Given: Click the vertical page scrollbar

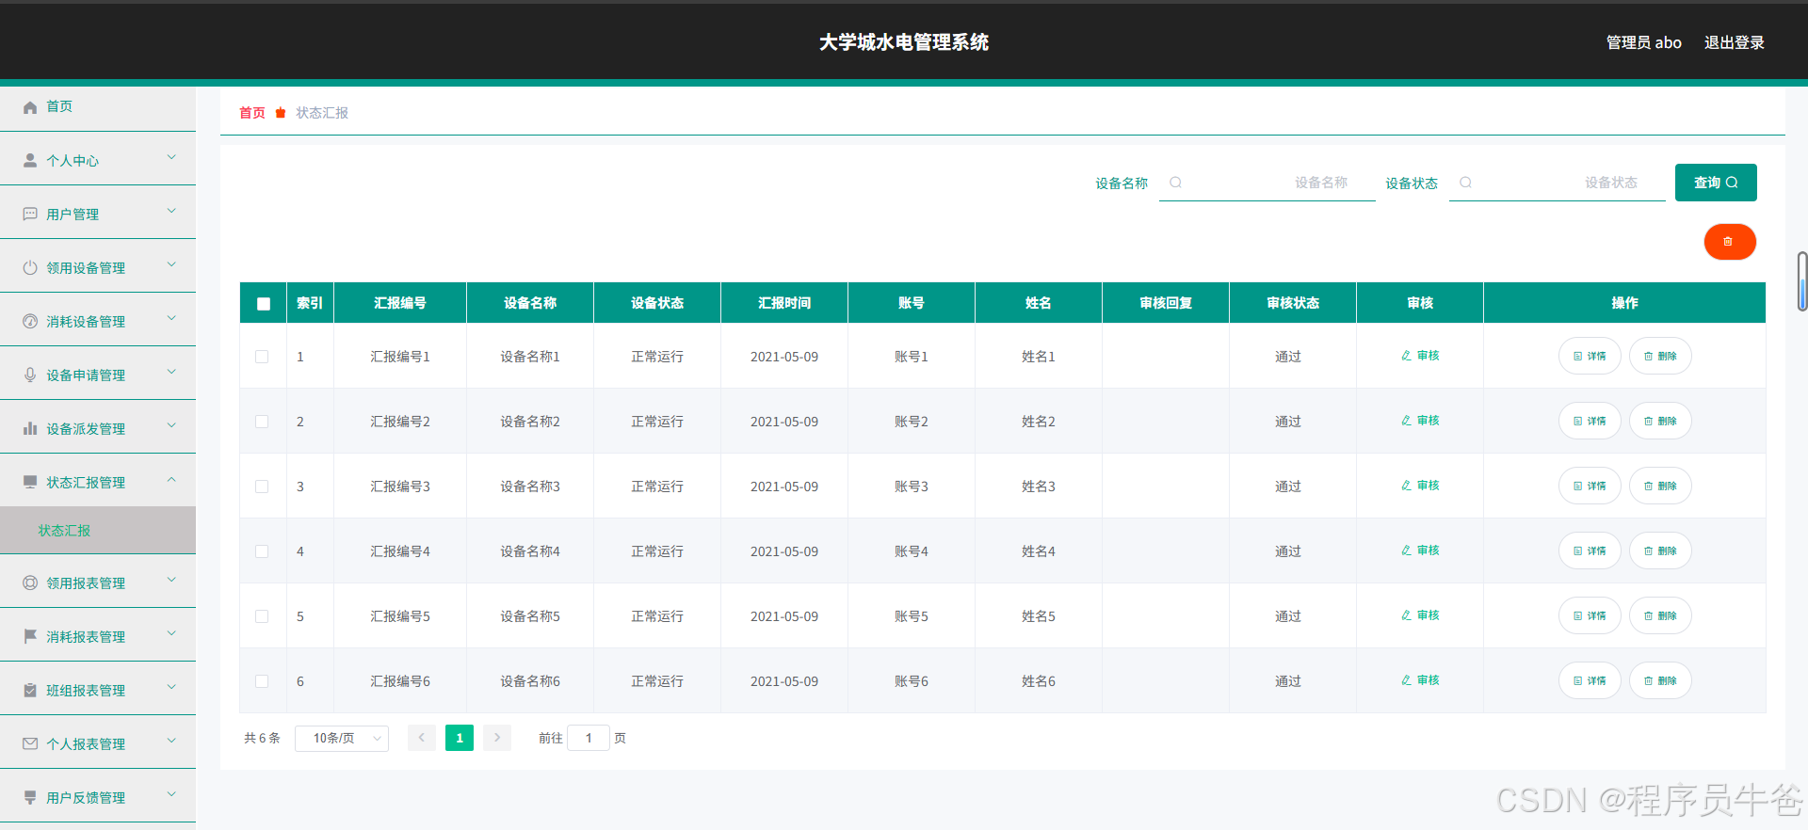Looking at the screenshot, I should pyautogui.click(x=1801, y=281).
